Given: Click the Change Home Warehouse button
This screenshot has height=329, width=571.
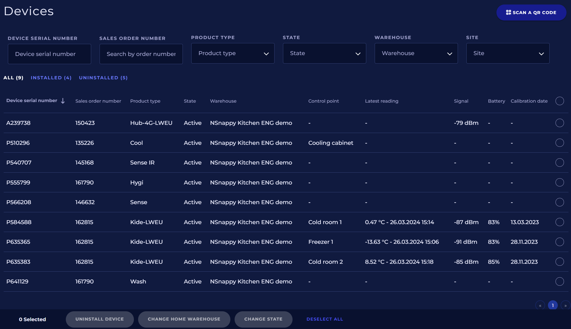Looking at the screenshot, I should 184,319.
